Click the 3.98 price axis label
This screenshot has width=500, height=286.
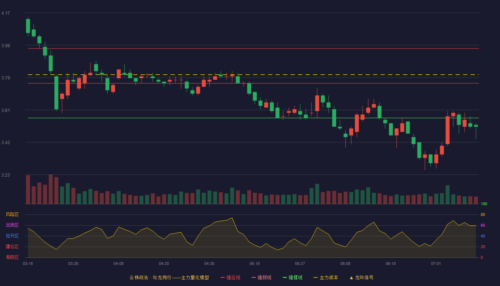(x=6, y=46)
